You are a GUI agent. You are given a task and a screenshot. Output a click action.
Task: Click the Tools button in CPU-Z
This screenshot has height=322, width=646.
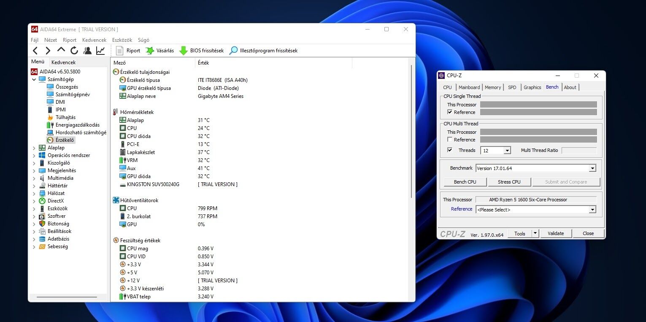coord(519,233)
